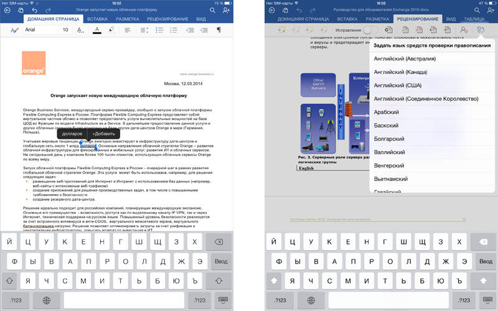Decrease the paragraph indent
Image resolution: width=498 pixels, height=311 pixels.
(x=190, y=30)
